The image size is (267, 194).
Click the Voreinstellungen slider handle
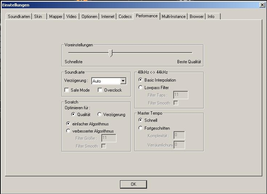111,53
